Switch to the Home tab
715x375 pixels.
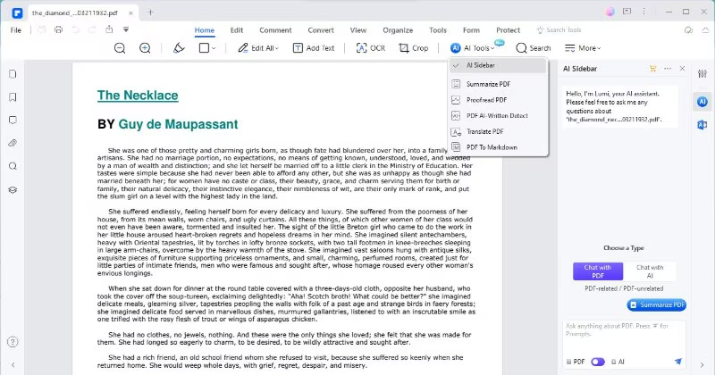click(205, 30)
